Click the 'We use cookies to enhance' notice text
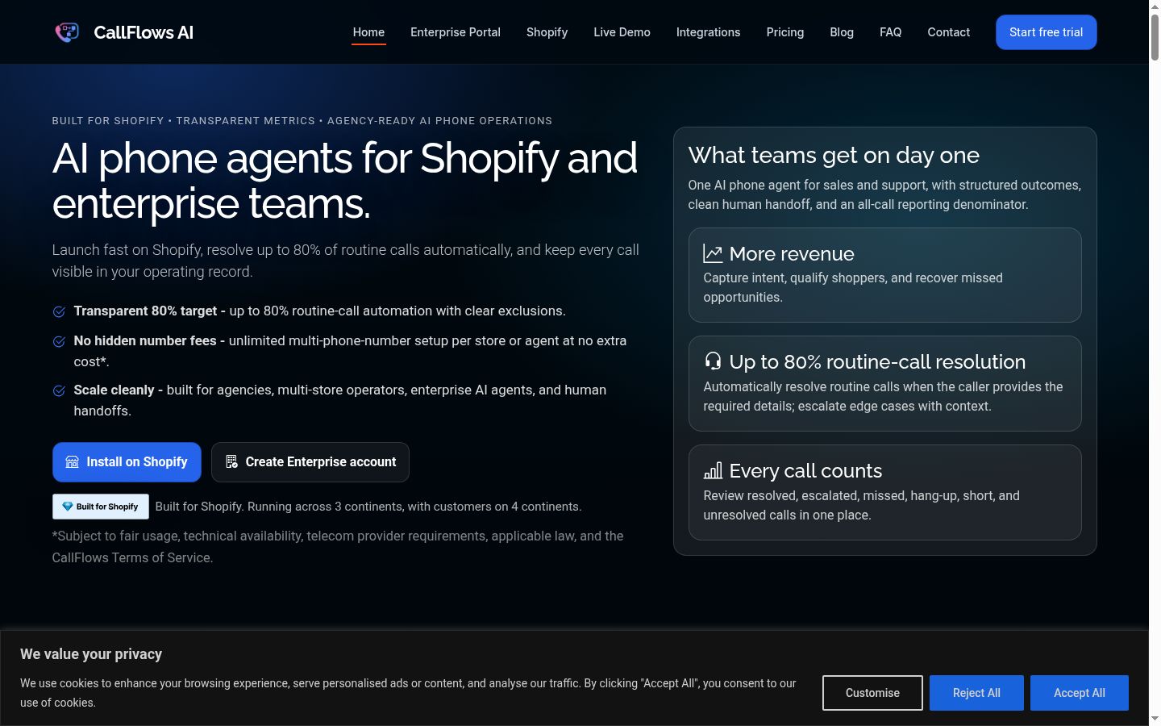This screenshot has height=726, width=1161. (x=408, y=693)
